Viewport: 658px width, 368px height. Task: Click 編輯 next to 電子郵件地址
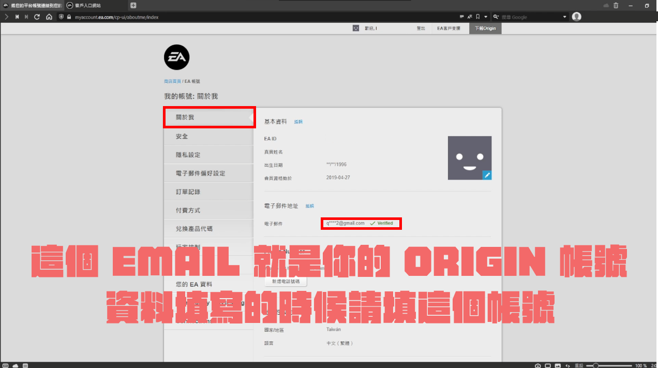click(x=309, y=206)
